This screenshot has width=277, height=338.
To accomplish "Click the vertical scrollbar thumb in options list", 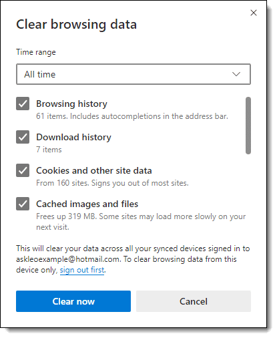I will tap(248, 126).
